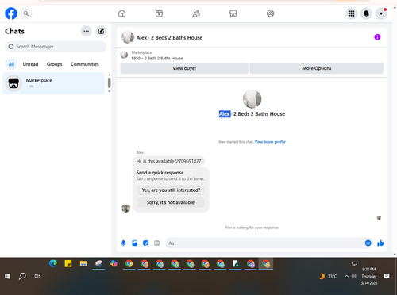Open the emoji picker smiley icon

point(368,243)
